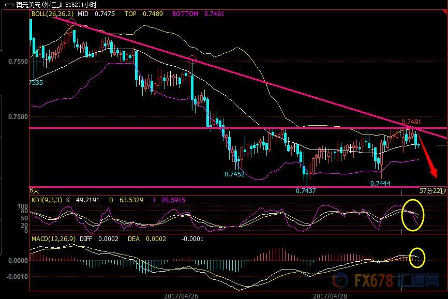Click the 2017/04/28 date marker

click(x=331, y=295)
